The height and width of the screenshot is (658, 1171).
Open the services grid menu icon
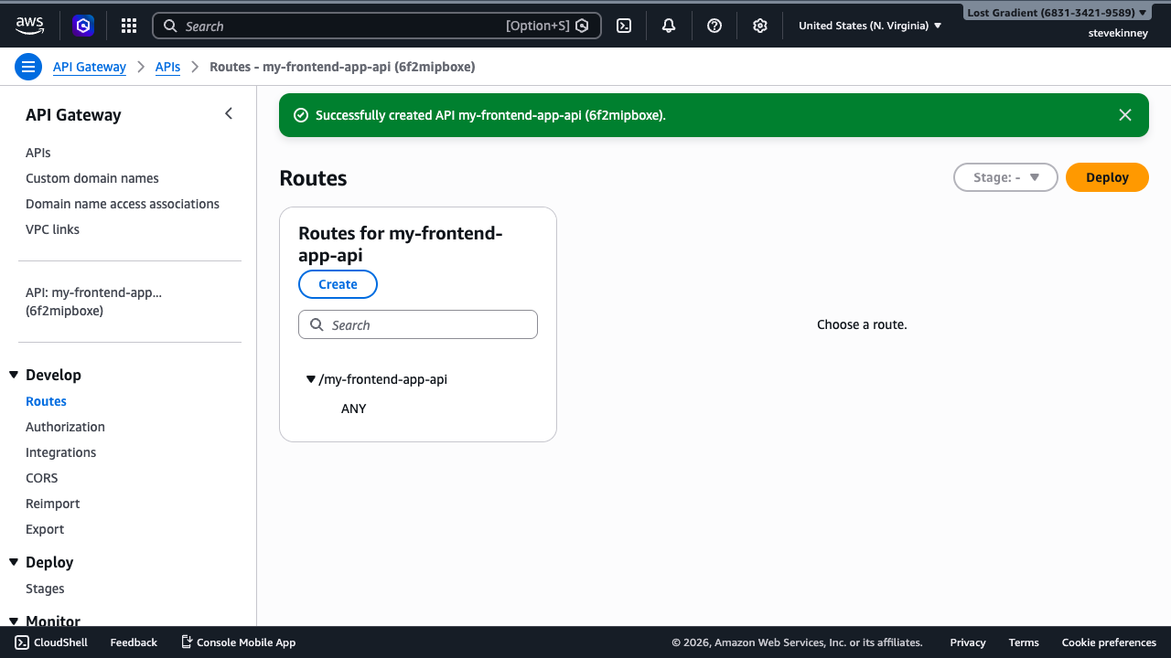click(x=129, y=26)
